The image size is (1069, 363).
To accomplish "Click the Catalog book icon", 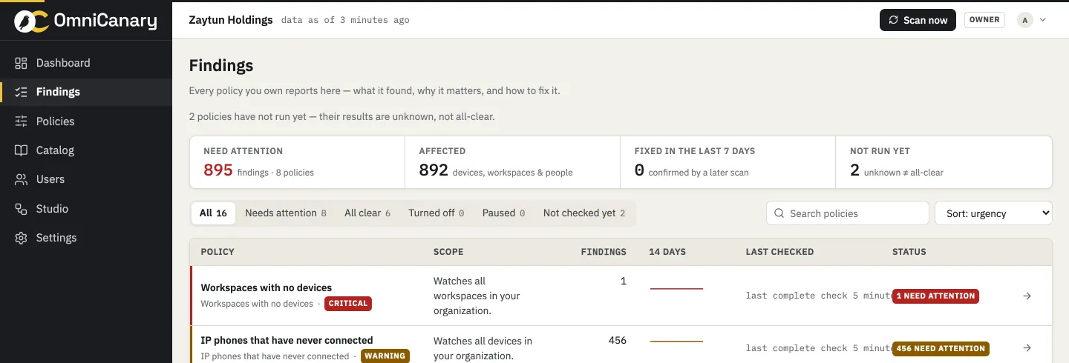I will pos(22,150).
